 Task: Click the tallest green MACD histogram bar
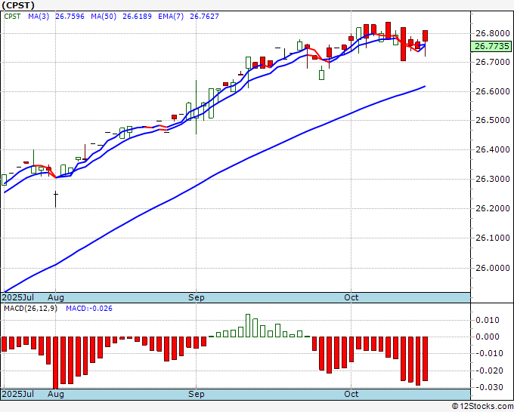pos(248,326)
